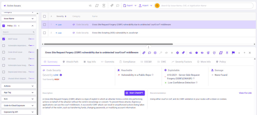Screen dimensions: 257x115
Task: Click the Jira icon in top toolbar
Action: click(112, 6)
